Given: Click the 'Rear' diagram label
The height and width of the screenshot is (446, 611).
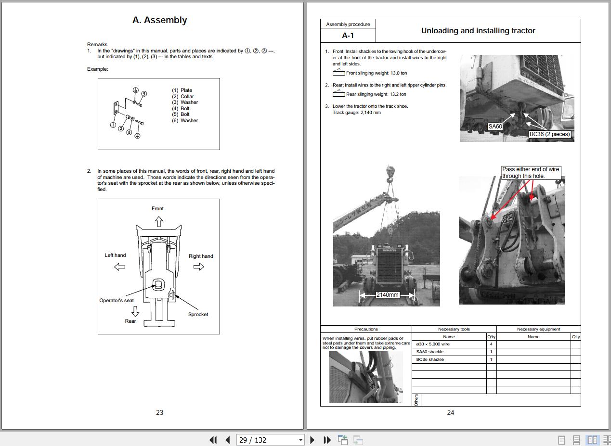Looking at the screenshot, I should (130, 321).
